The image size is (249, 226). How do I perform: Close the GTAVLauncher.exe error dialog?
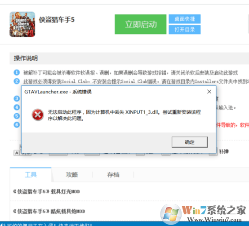click(209, 92)
